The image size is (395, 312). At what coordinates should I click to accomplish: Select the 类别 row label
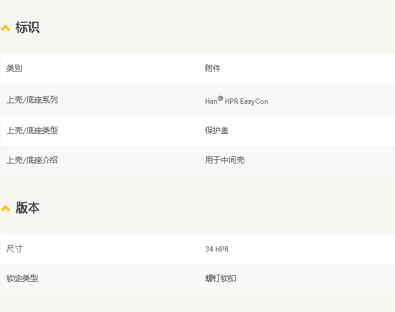14,68
